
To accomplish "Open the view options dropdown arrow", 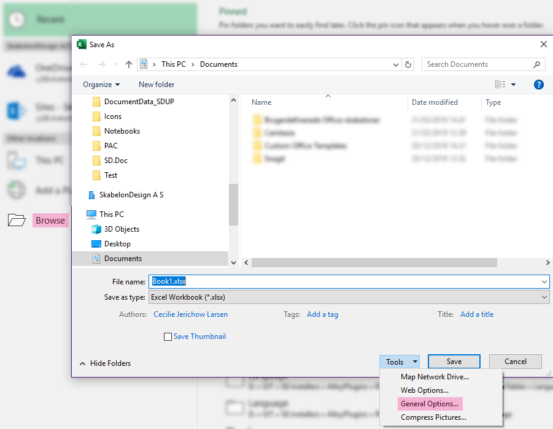I will pos(514,85).
